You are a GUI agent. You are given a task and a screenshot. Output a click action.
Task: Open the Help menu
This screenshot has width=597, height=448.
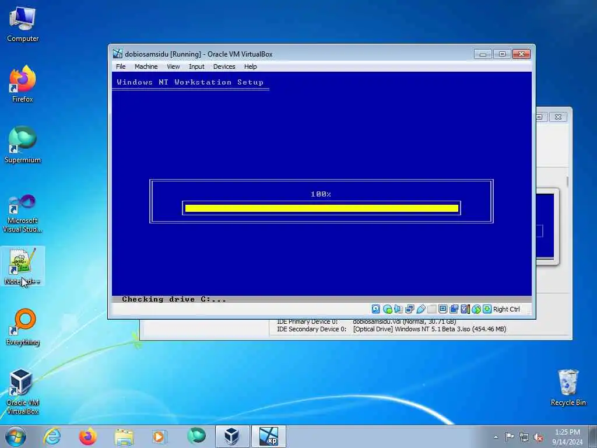pyautogui.click(x=251, y=66)
